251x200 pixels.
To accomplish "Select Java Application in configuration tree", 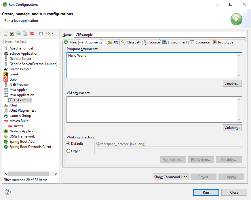I will 22,95.
